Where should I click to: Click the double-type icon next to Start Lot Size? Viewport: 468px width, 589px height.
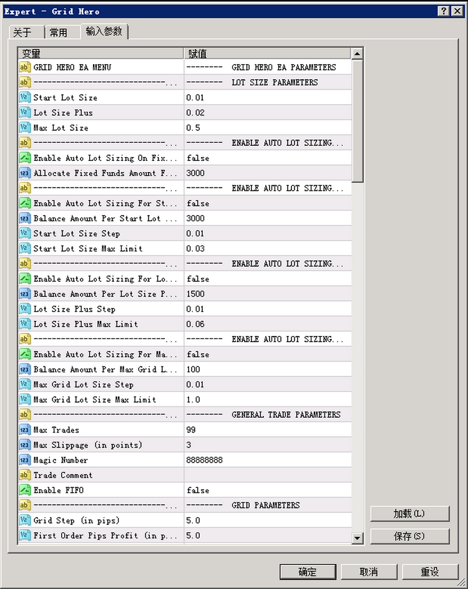click(x=24, y=97)
